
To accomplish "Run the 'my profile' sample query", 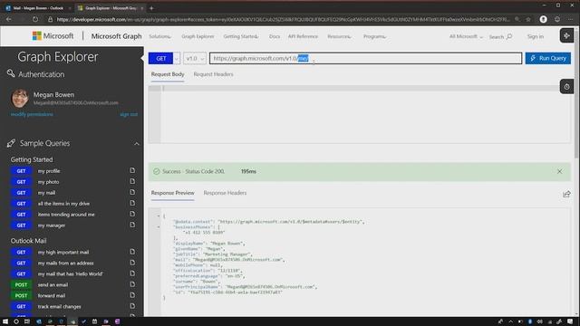I will click(49, 171).
